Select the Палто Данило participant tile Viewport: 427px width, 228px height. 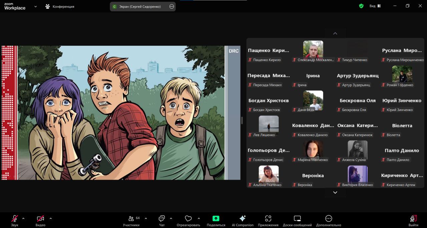click(x=402, y=151)
